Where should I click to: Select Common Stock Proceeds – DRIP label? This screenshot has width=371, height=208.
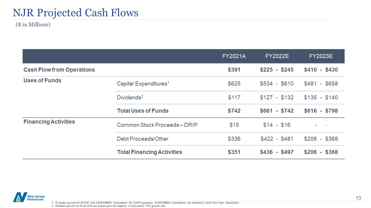[x=157, y=125]
